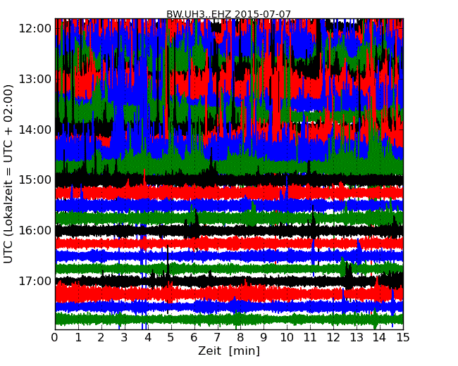Click the x-axis tick label 3
Screen dimensions: 458x366
(x=125, y=338)
